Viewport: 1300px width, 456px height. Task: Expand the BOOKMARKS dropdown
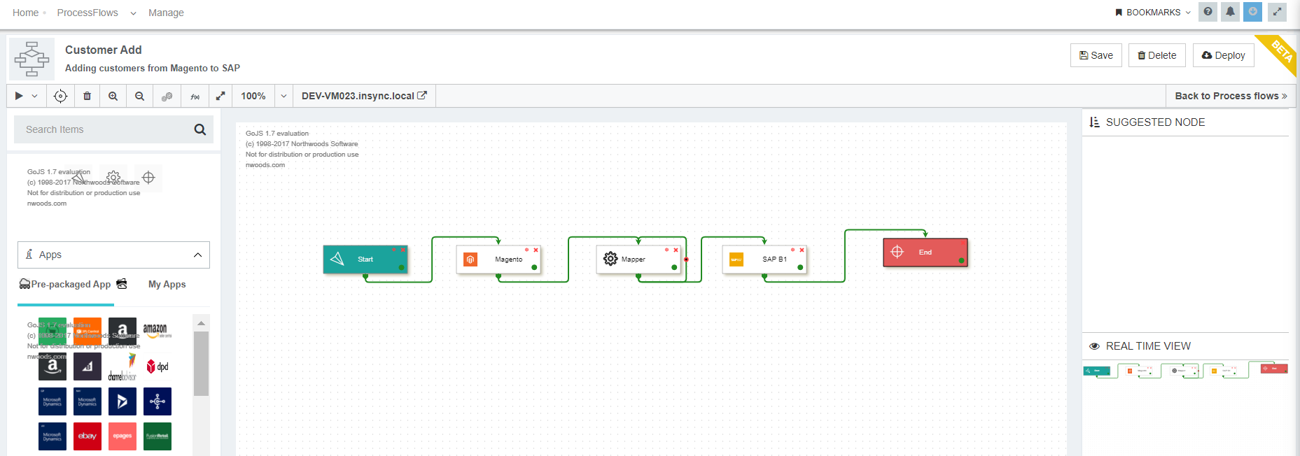point(1153,13)
